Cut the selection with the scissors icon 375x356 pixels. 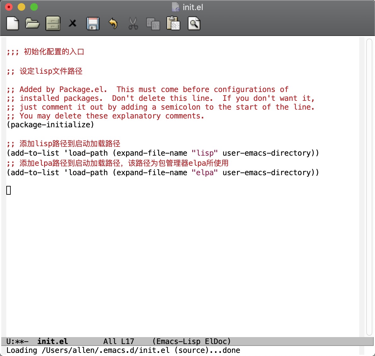pos(133,23)
